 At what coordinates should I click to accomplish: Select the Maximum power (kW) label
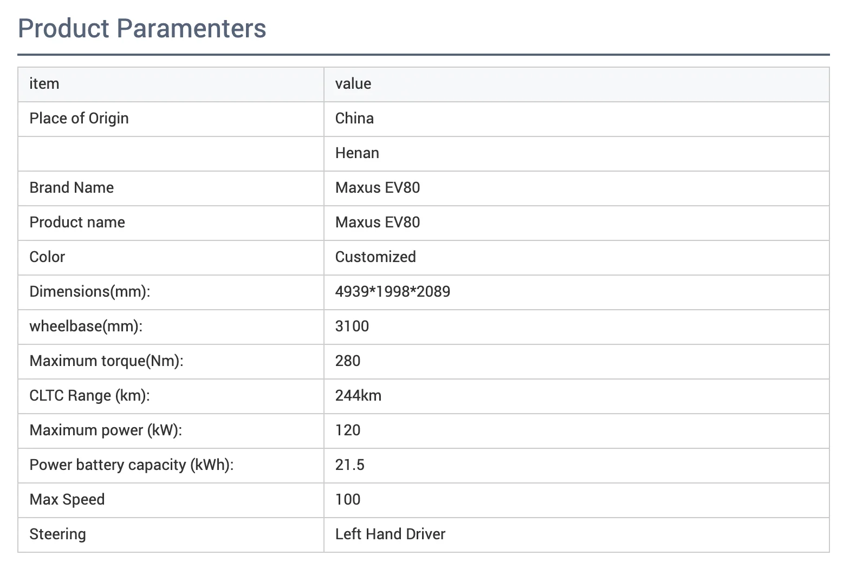click(106, 430)
